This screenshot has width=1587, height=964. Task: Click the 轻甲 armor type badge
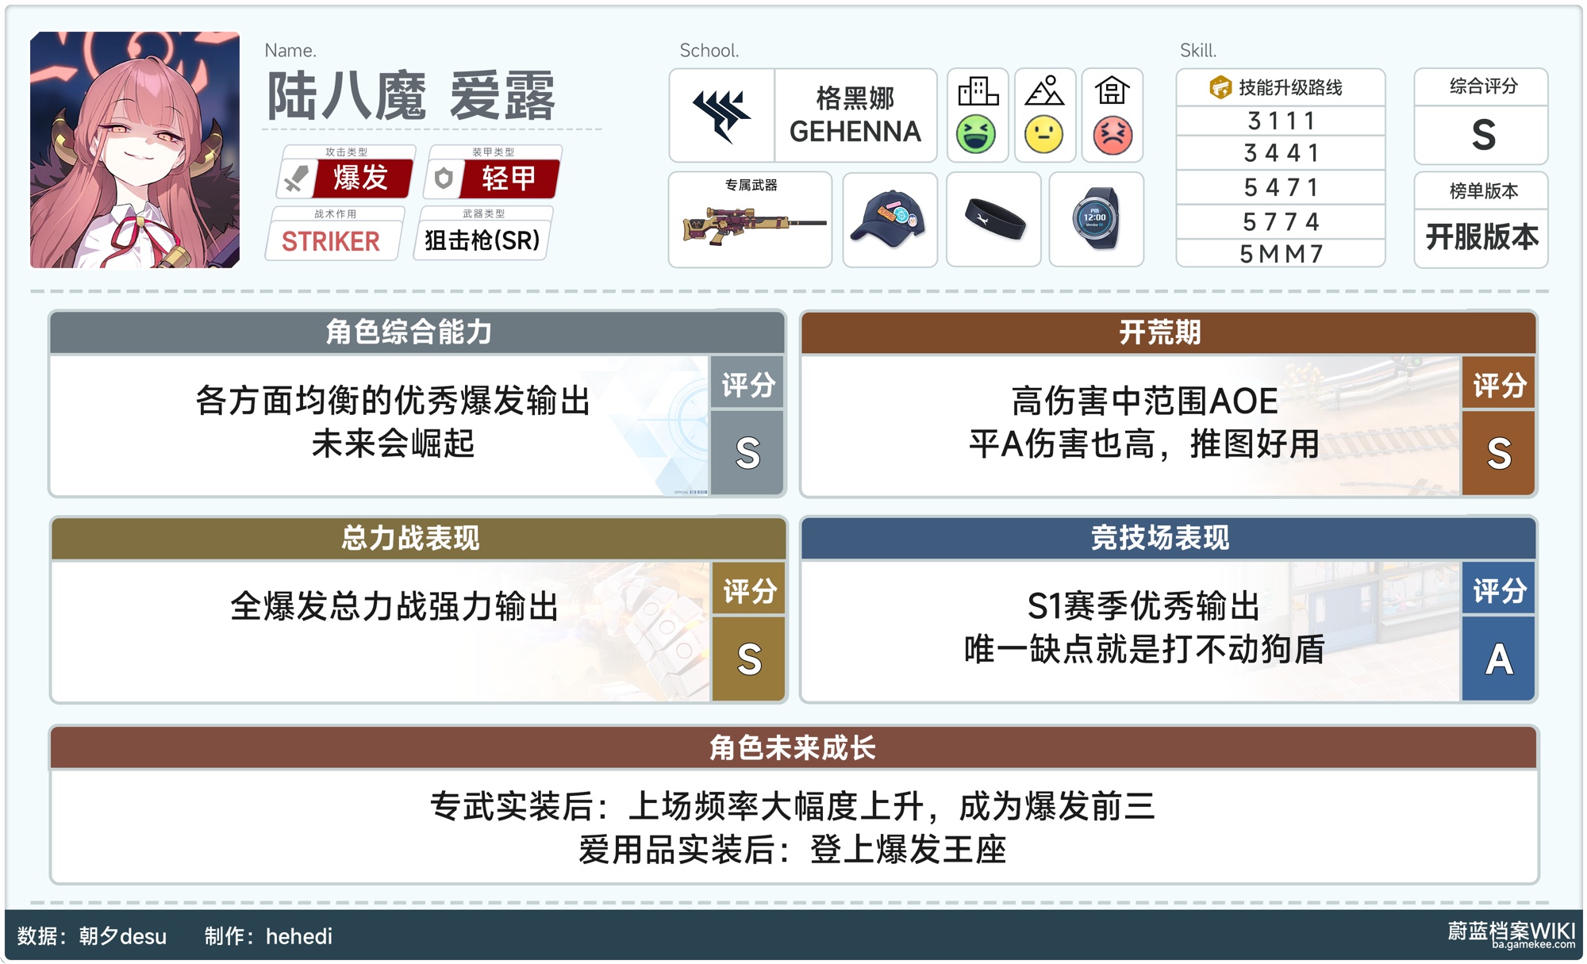tap(509, 178)
